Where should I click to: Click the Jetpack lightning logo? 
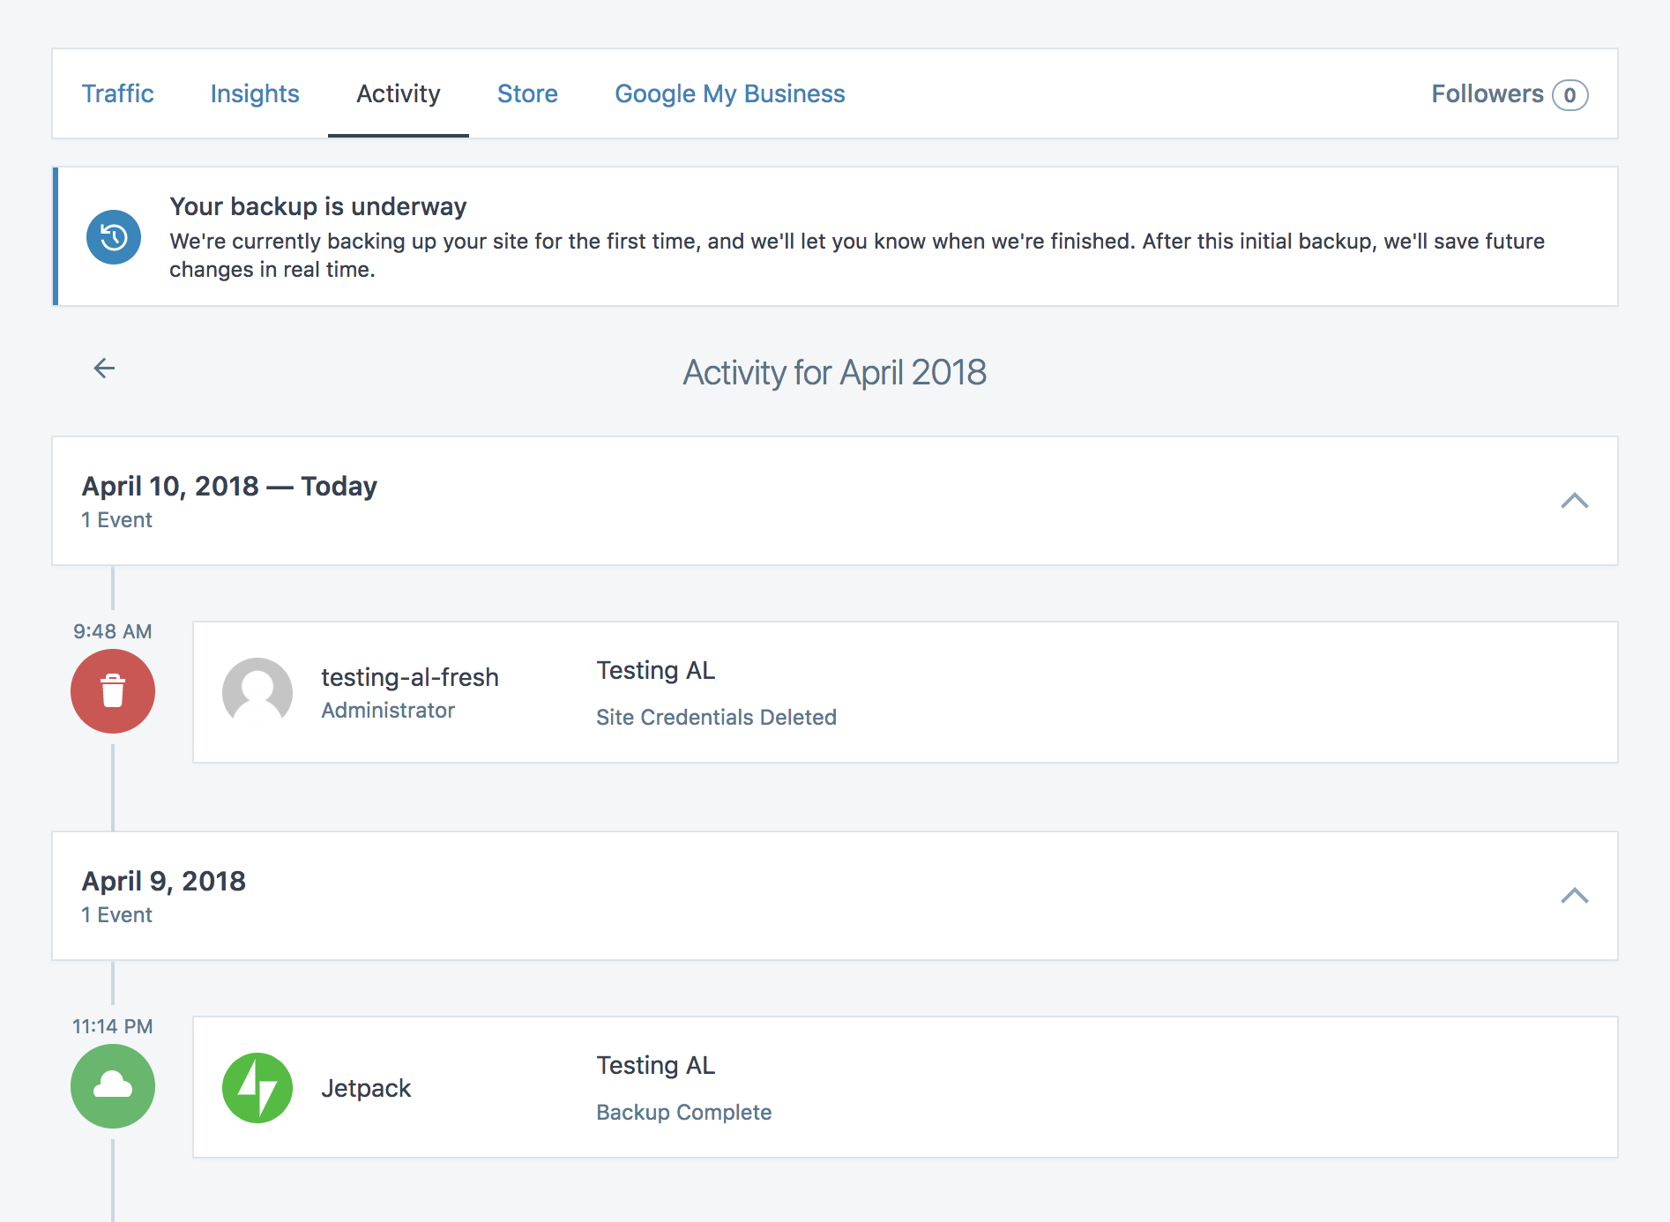click(257, 1088)
